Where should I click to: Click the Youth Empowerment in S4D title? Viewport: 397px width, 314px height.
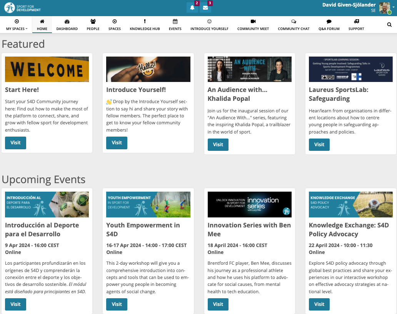143,229
